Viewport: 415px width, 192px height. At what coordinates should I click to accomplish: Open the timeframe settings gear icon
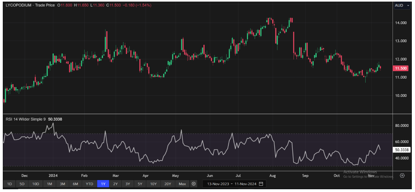pos(194,184)
